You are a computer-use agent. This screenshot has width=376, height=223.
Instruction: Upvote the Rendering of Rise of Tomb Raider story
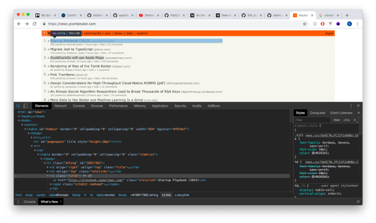(x=48, y=66)
